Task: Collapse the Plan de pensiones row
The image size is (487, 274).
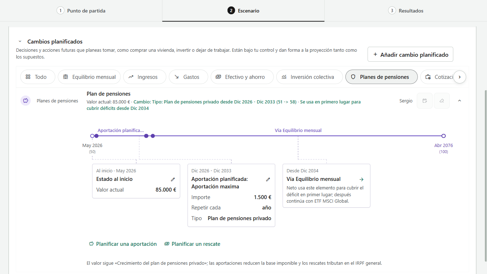Action: tap(460, 101)
